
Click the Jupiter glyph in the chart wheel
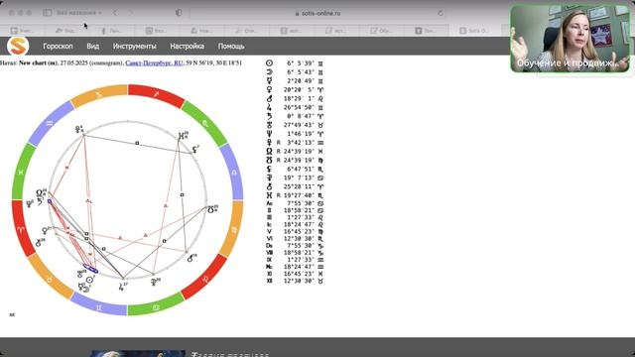tap(122, 287)
